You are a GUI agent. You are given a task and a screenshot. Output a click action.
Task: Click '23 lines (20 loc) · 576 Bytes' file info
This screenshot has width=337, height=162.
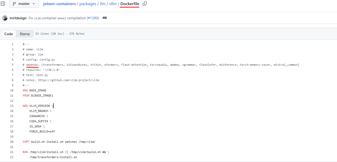point(60,34)
